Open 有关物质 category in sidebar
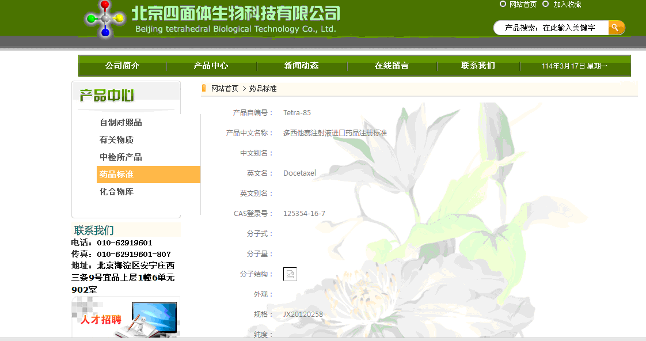 pyautogui.click(x=117, y=140)
